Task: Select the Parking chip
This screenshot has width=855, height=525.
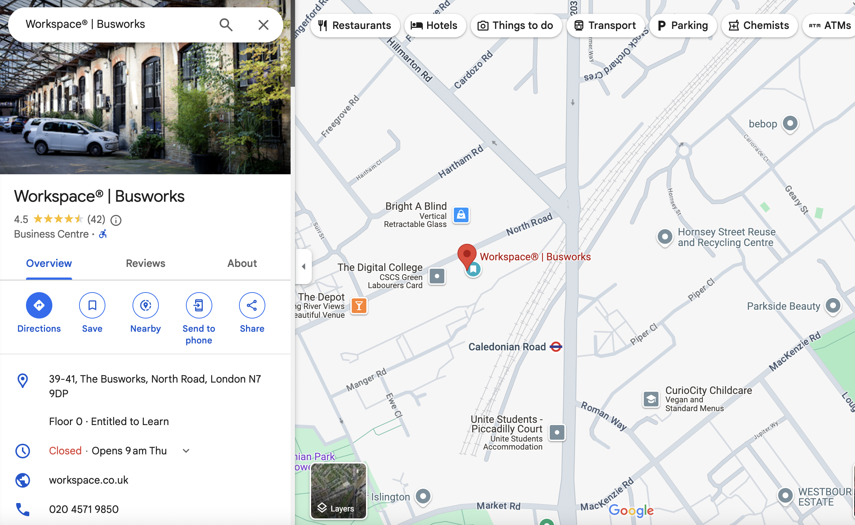Action: [x=683, y=26]
